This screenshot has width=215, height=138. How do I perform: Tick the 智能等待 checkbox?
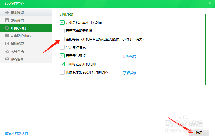coord(62,39)
